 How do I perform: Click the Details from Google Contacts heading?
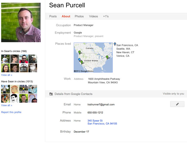(74, 94)
